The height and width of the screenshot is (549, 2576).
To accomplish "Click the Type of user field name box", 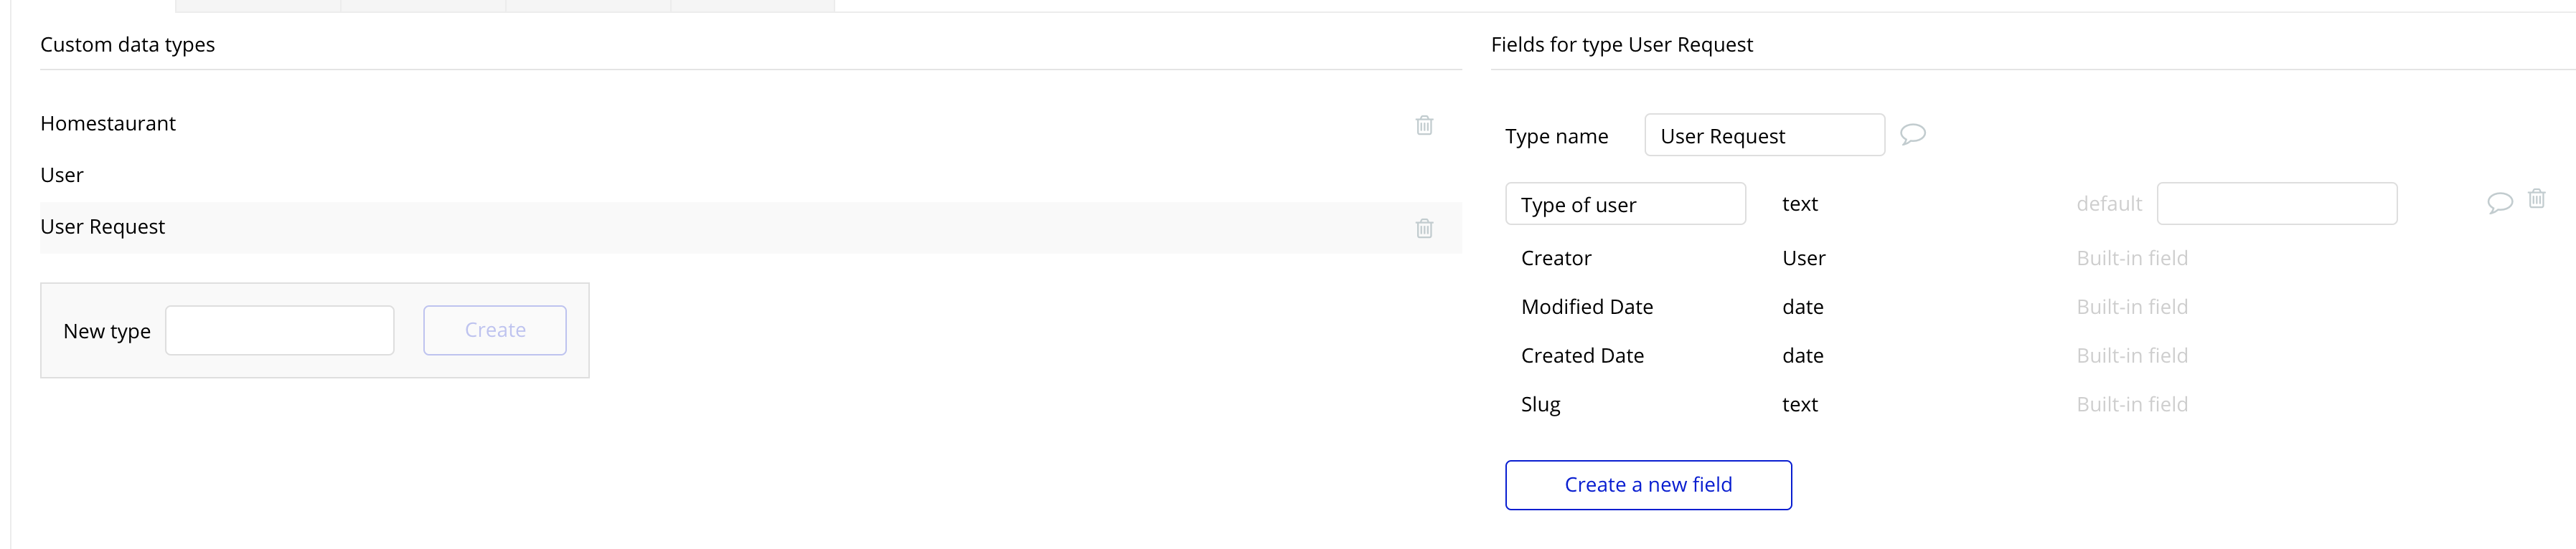I will pos(1625,205).
